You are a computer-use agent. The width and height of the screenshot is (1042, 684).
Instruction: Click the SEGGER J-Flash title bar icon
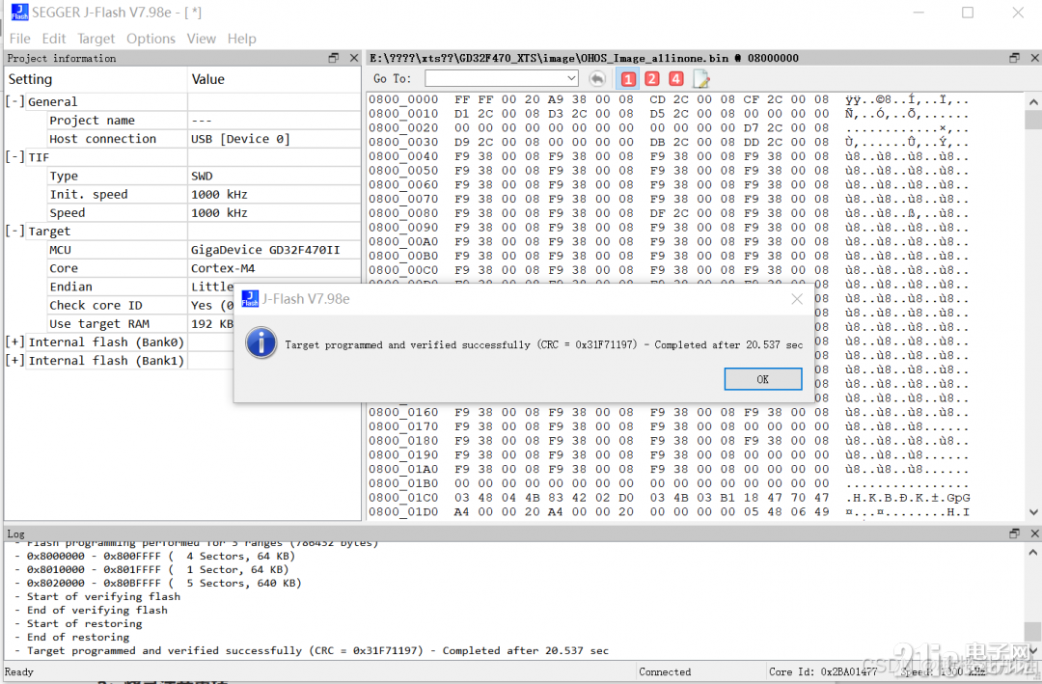pyautogui.click(x=19, y=12)
